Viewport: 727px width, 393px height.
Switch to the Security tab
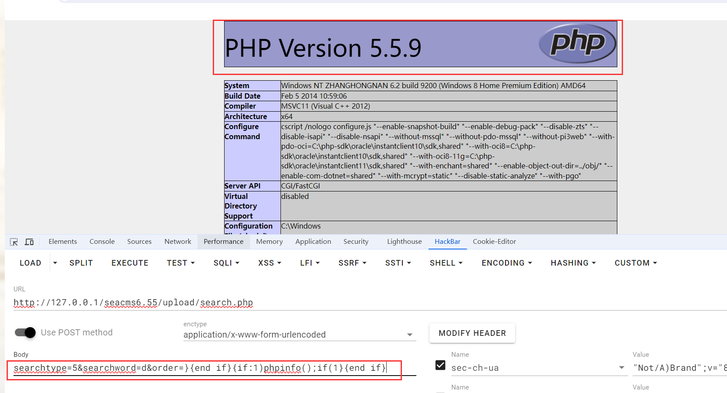(356, 242)
